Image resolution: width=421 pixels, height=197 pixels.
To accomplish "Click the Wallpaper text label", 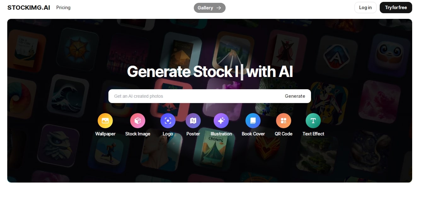I will [x=105, y=134].
